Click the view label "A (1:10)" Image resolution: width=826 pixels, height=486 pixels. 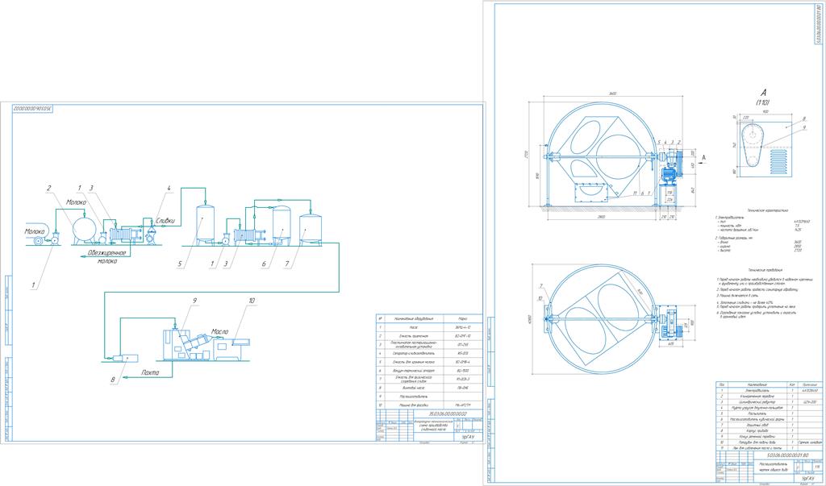tap(762, 98)
